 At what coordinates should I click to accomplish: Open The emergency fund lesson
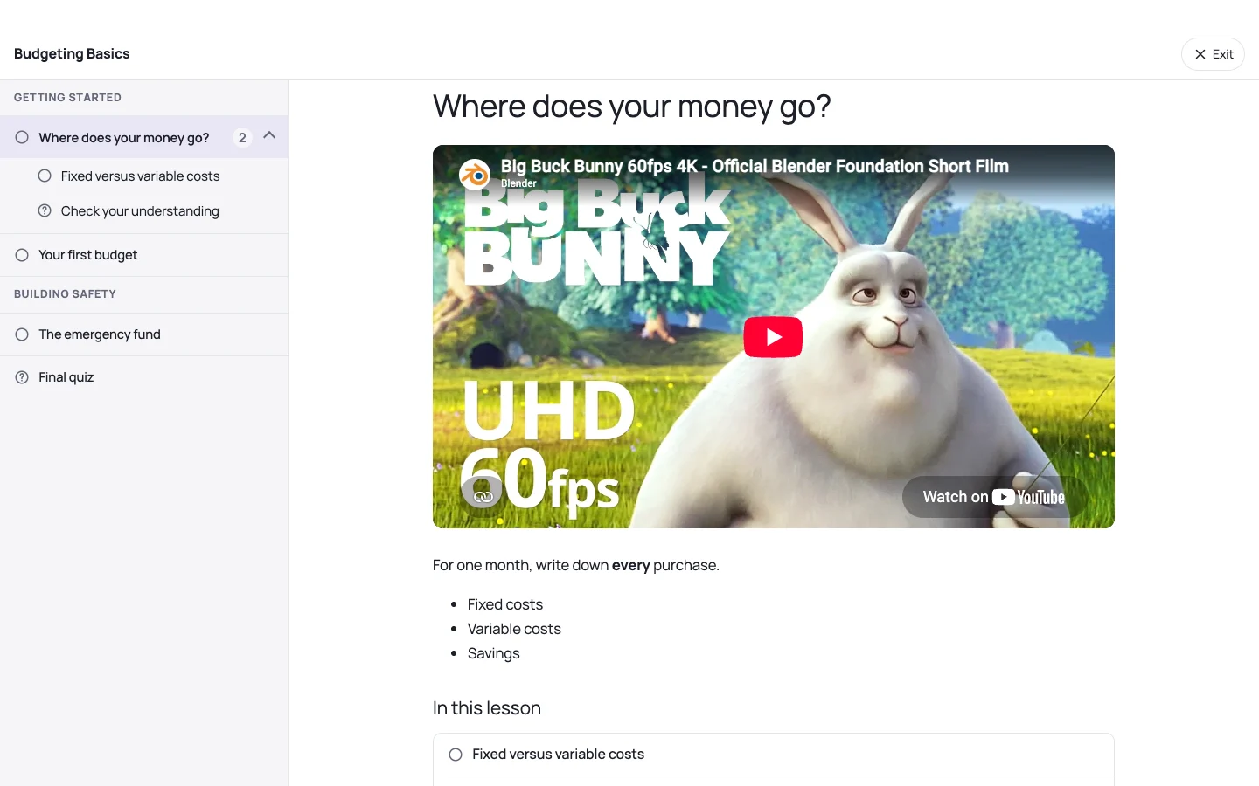pyautogui.click(x=143, y=334)
